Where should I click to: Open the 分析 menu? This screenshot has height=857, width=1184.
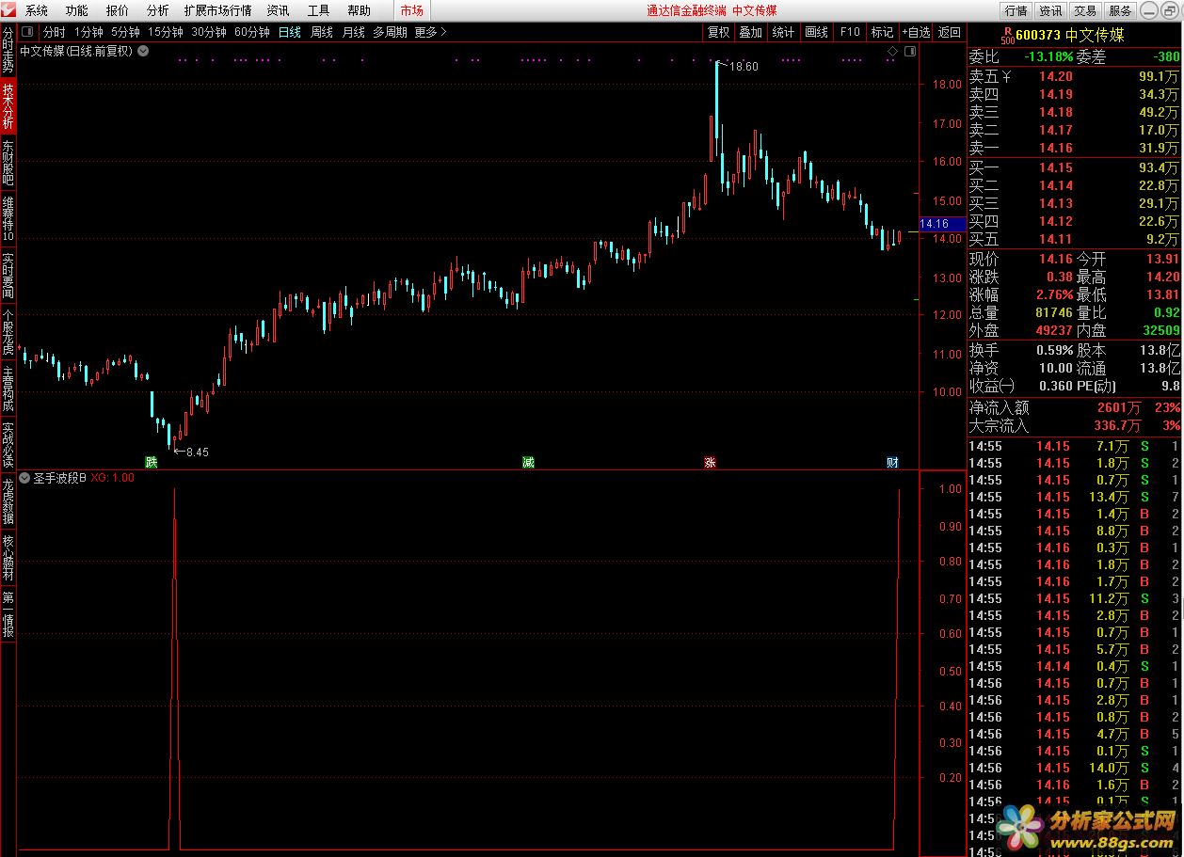point(158,10)
